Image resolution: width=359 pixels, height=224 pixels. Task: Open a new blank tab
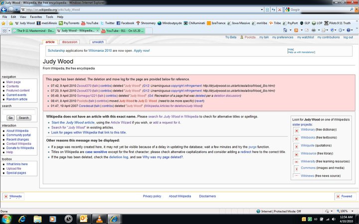click(x=149, y=31)
